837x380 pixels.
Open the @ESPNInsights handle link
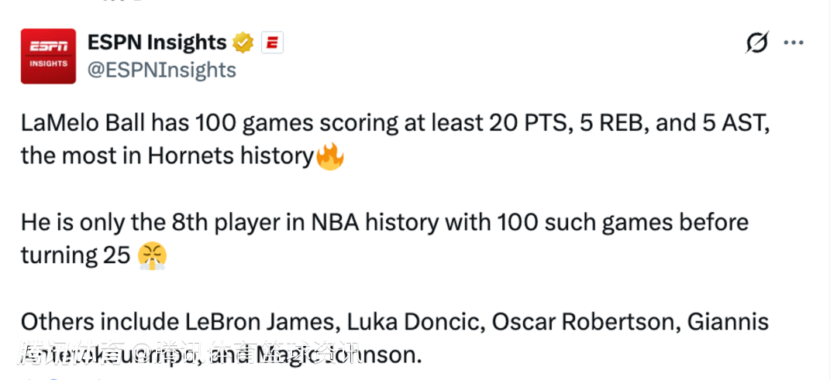pos(161,70)
